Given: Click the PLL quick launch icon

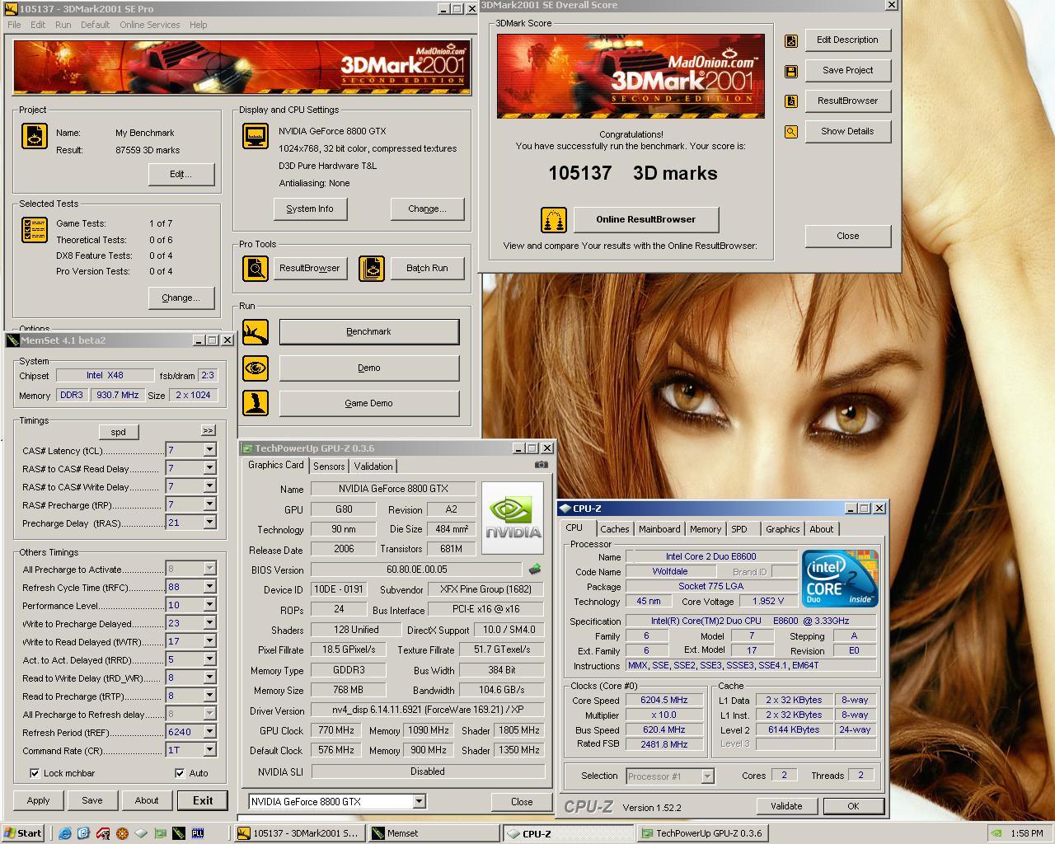Looking at the screenshot, I should coord(198,833).
